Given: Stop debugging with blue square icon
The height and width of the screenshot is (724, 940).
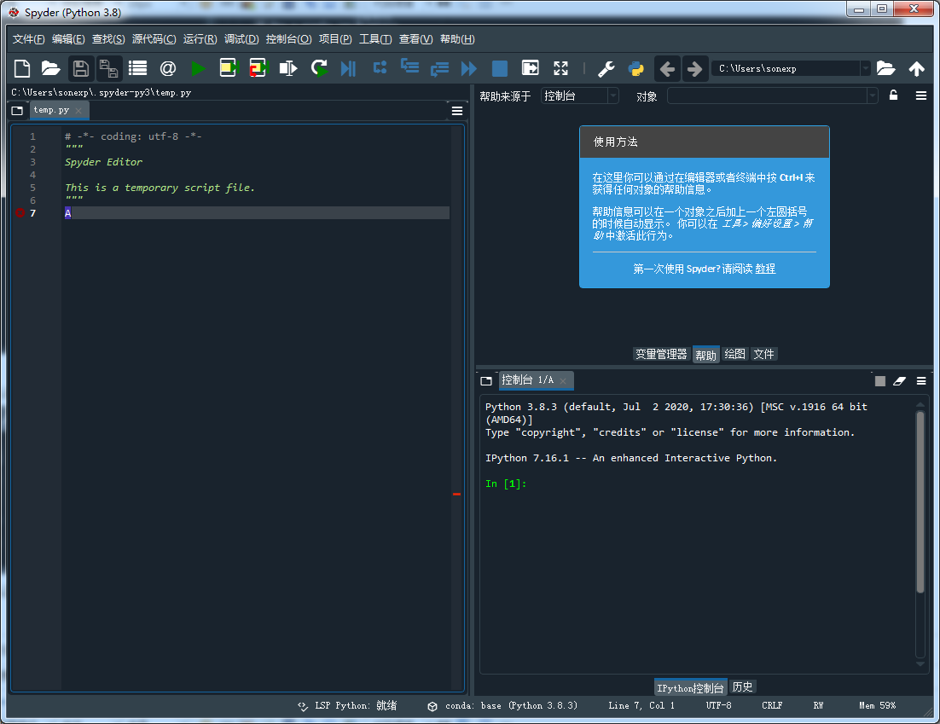Looking at the screenshot, I should pos(499,68).
